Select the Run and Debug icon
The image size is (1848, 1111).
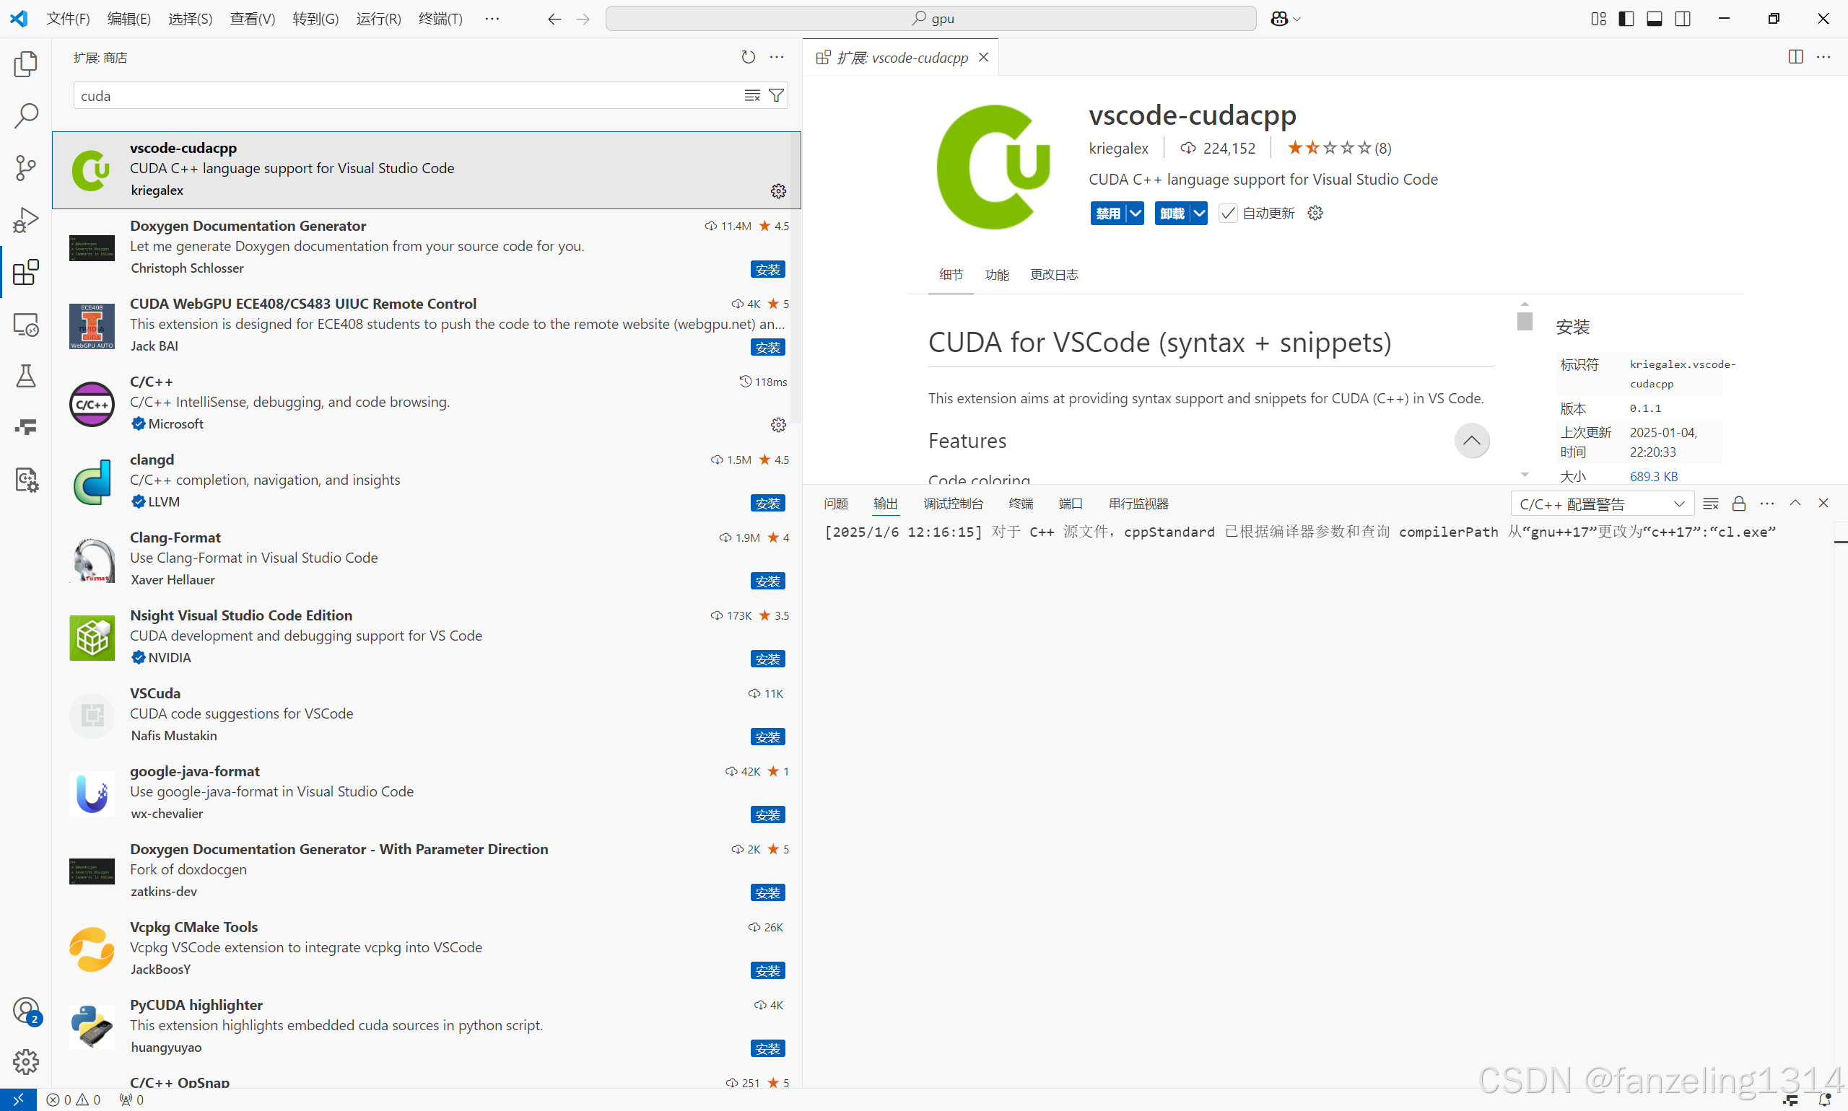click(x=26, y=219)
